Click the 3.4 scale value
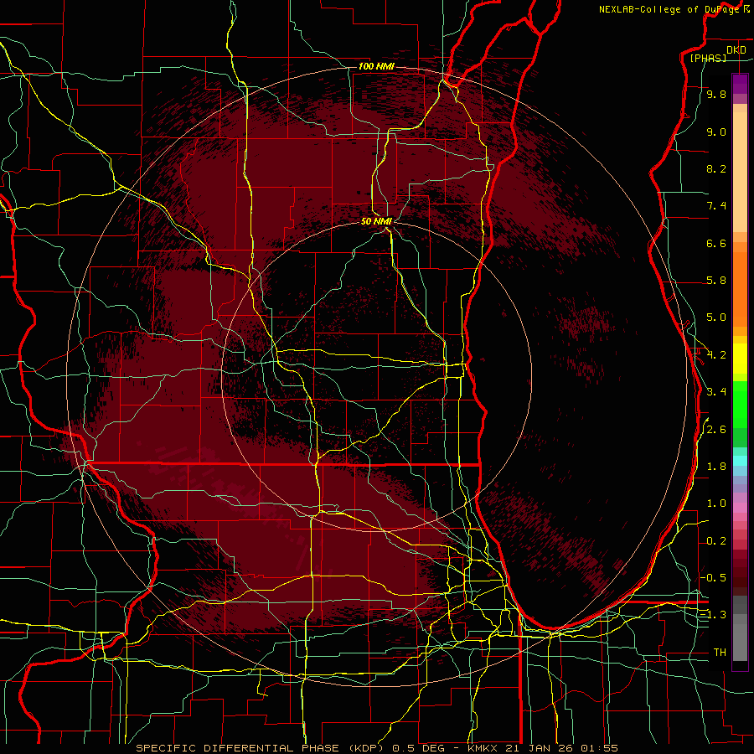The image size is (754, 754). [x=716, y=392]
